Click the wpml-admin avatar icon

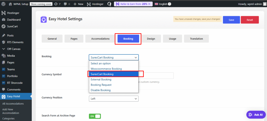[x=264, y=4]
